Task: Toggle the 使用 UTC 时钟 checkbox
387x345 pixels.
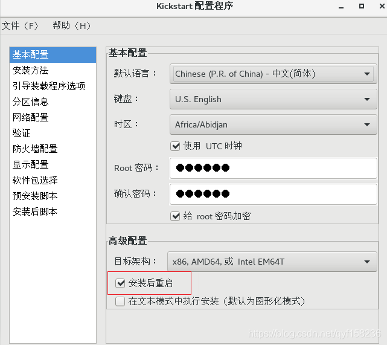Action: pos(175,146)
